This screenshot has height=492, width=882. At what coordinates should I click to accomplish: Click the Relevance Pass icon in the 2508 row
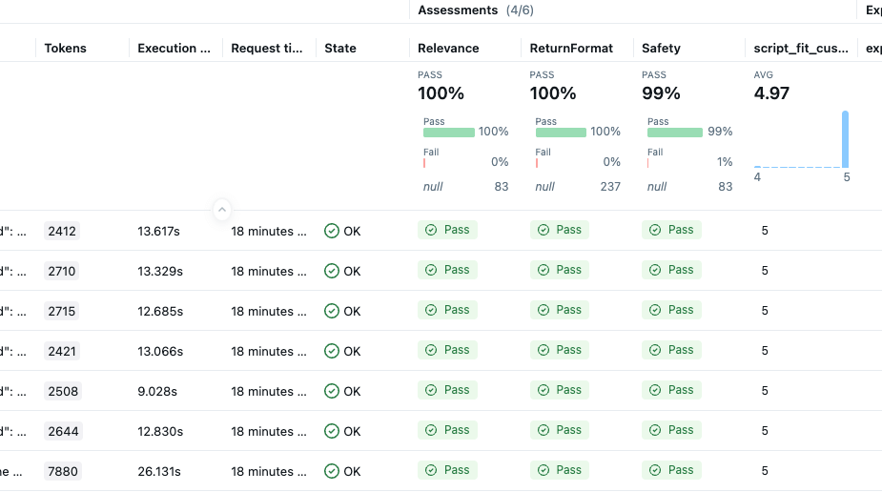(431, 390)
